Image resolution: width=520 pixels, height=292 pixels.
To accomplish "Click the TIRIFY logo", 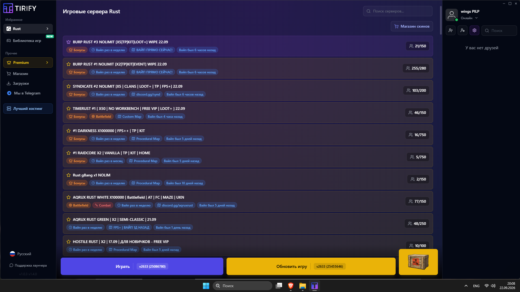I will pos(20,8).
